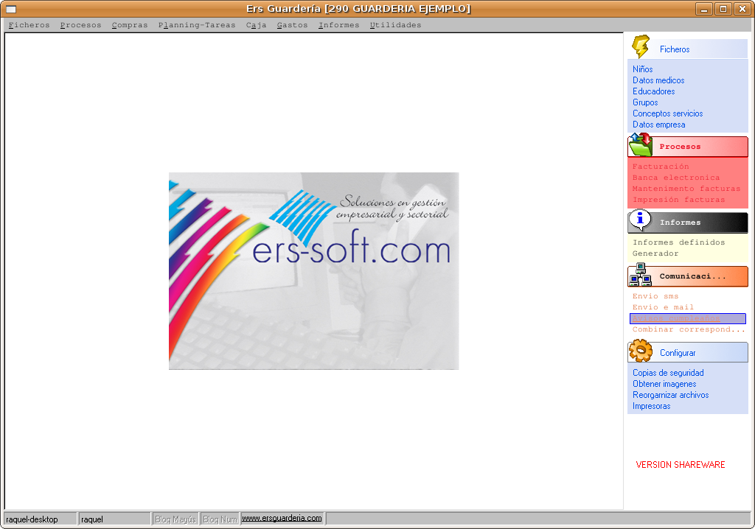755x529 pixels.
Task: Click the raquel-desktop status bar entry
Action: click(x=41, y=519)
